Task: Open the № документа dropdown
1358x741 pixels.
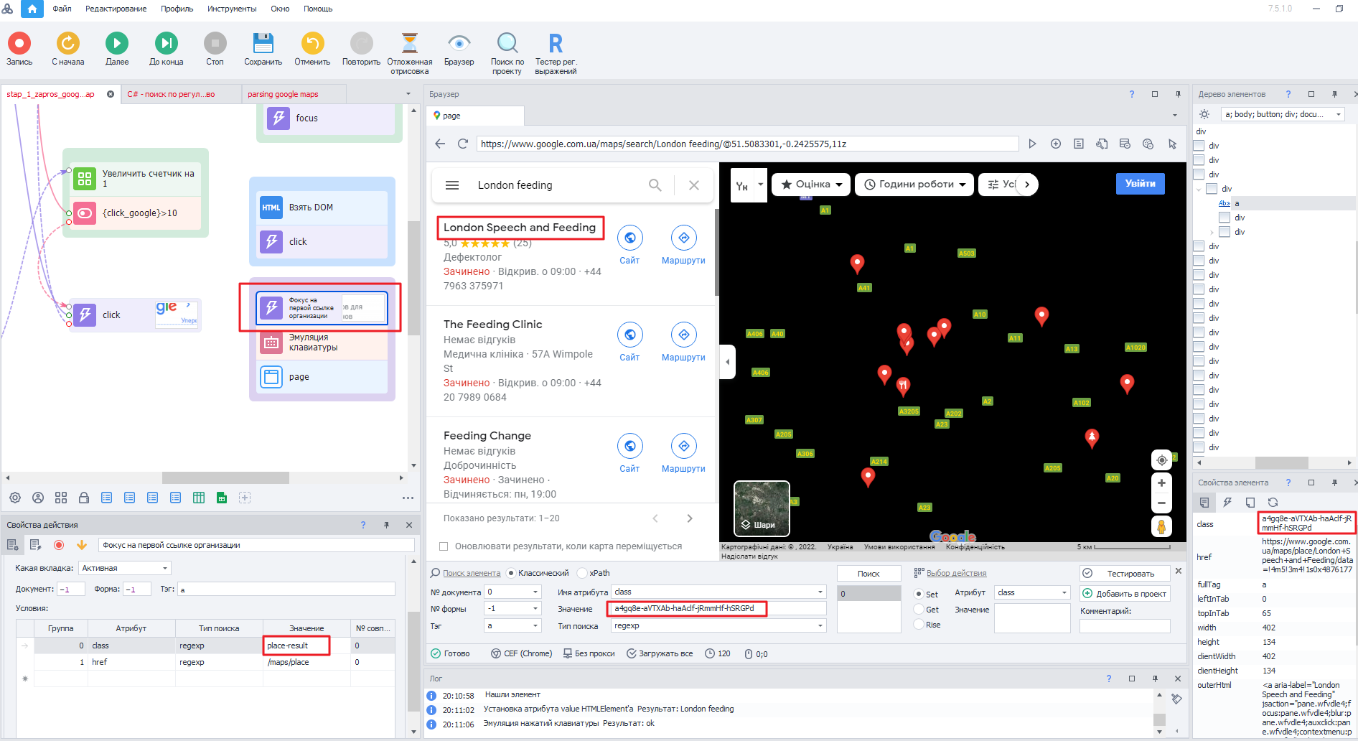Action: pos(513,592)
